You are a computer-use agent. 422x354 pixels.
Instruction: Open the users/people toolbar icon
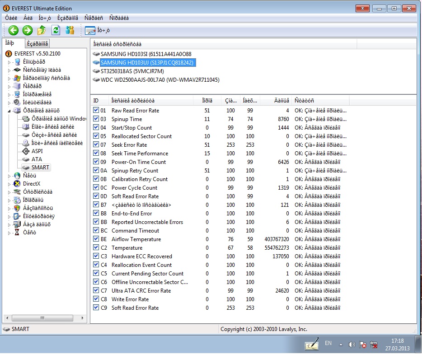tap(70, 30)
